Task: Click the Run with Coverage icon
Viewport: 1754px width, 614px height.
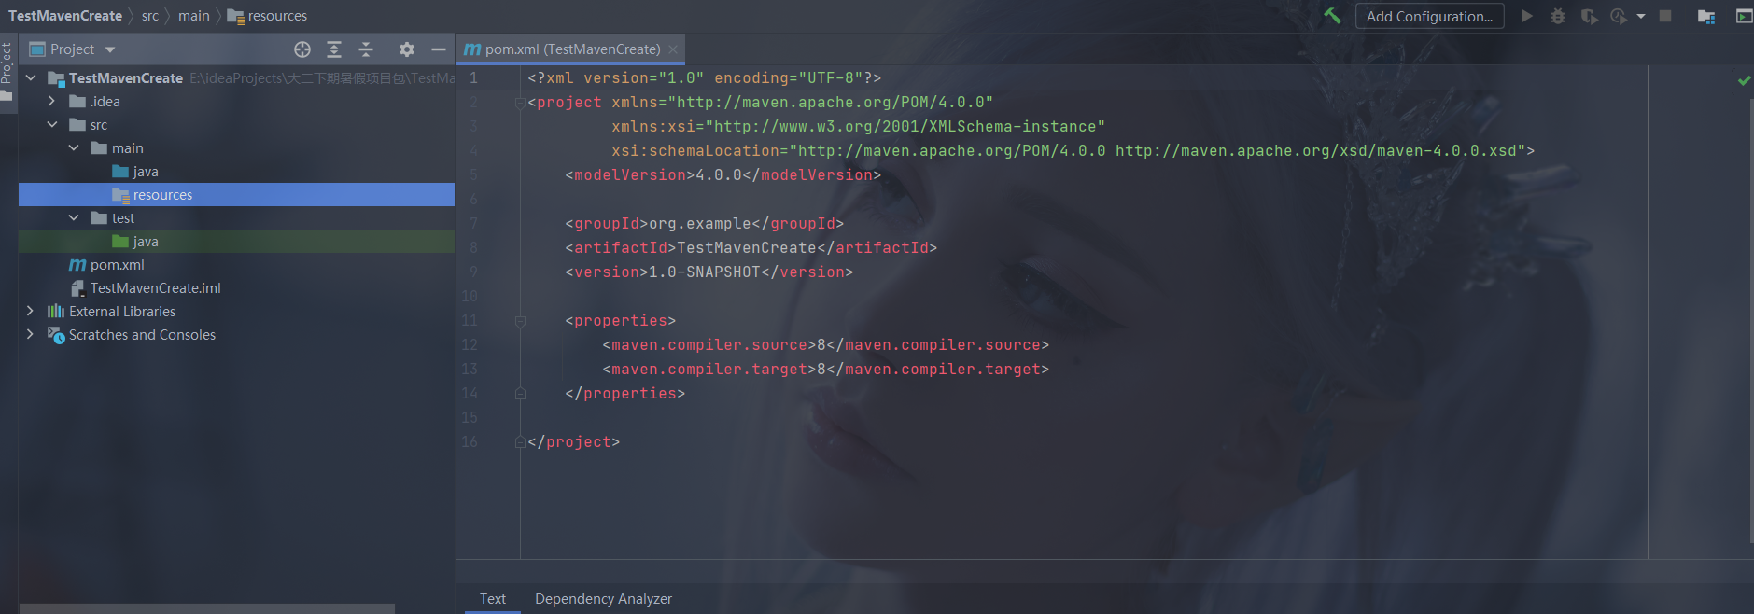Action: pos(1589,16)
